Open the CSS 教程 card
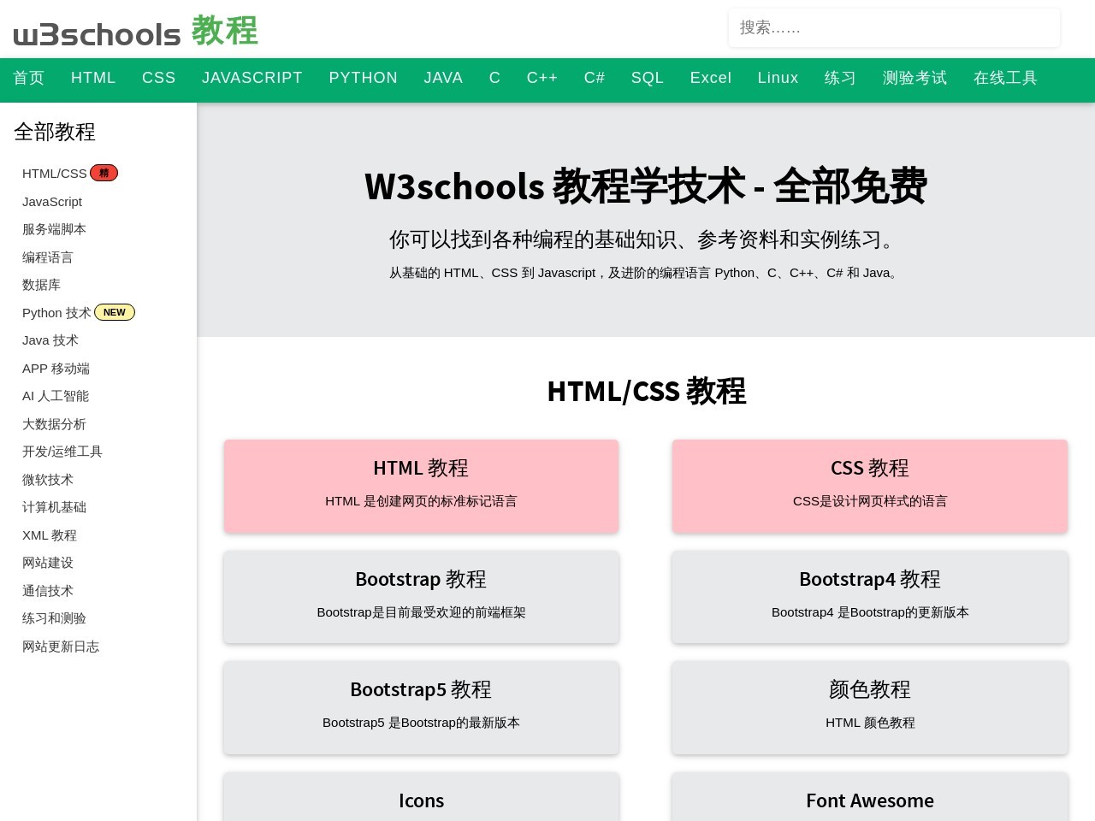The height and width of the screenshot is (821, 1095). [870, 486]
